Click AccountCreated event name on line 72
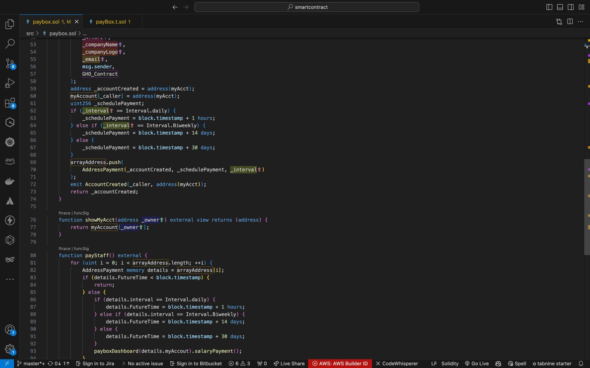This screenshot has width=590, height=368. click(x=106, y=184)
